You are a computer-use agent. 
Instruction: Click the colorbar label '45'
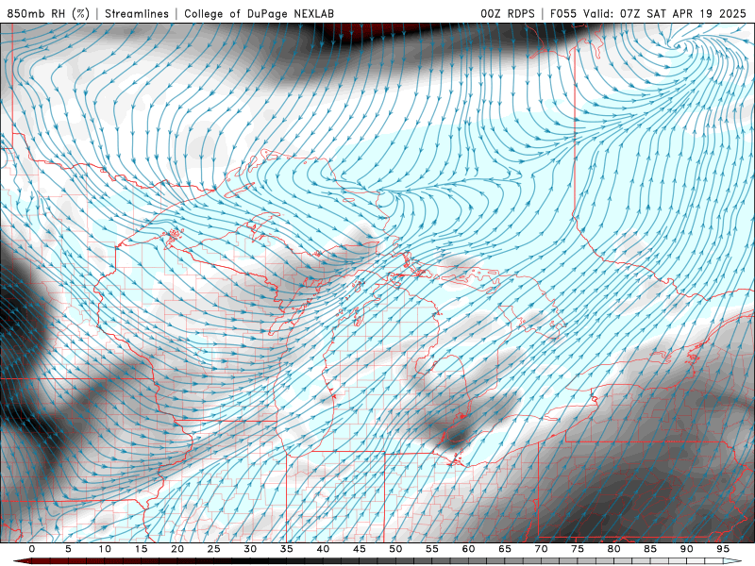[360, 549]
